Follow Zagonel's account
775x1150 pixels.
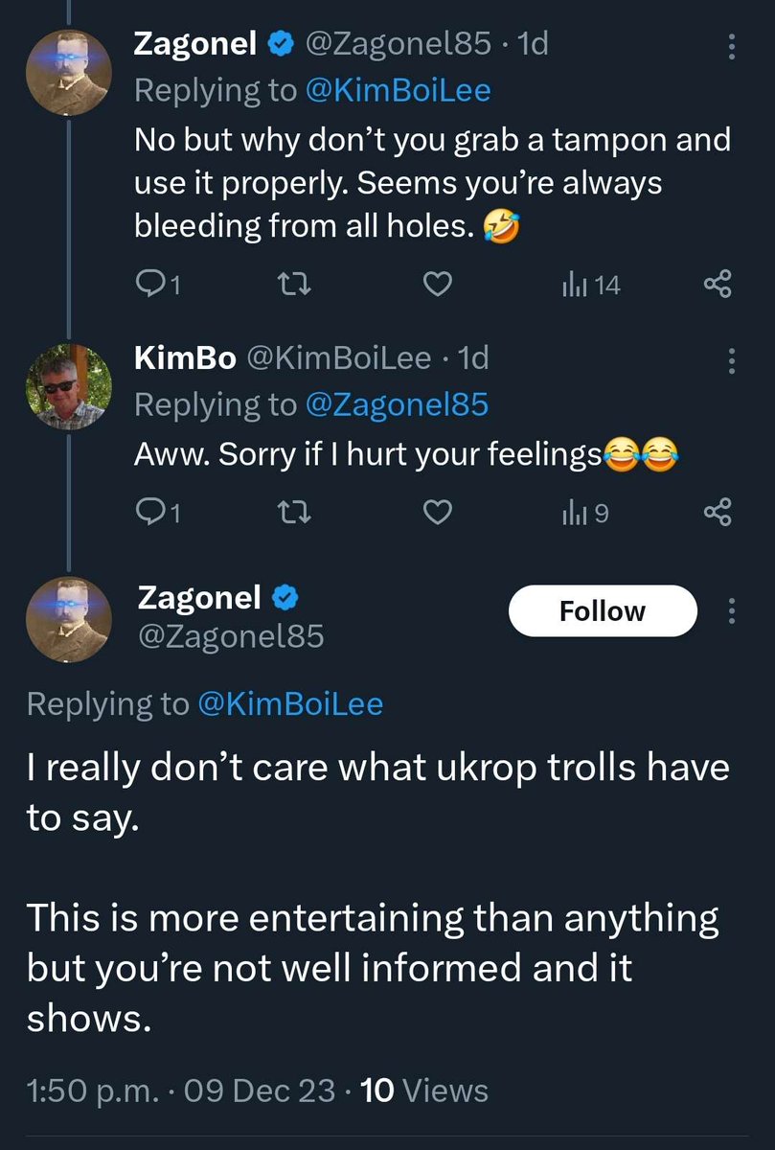click(x=602, y=610)
